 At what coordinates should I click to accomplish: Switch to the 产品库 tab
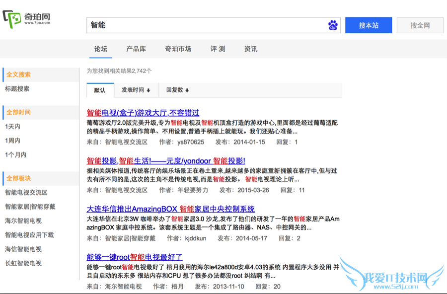tap(136, 49)
